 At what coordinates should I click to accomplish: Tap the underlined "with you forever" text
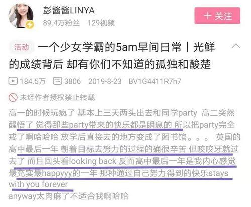[38, 184]
